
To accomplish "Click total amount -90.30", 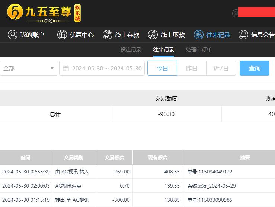I will pyautogui.click(x=166, y=114).
